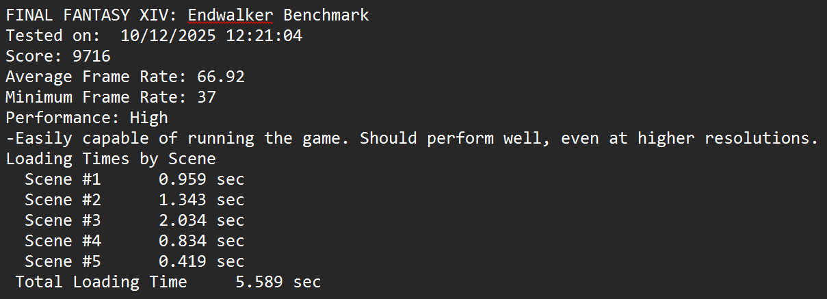
Task: Click the Loading Times by Scene heading
Action: 110,159
